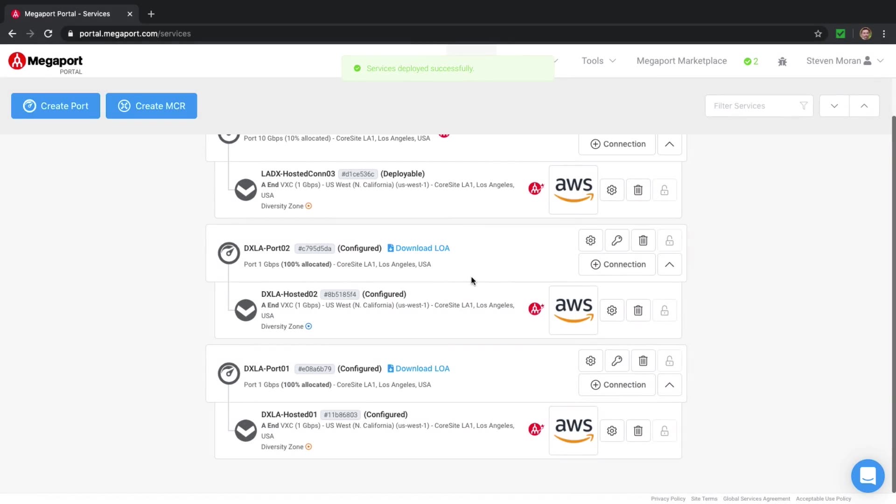Screen dimensions: 896x504
Task: Collapse DXLA-Port02 connections with the chevron
Action: point(669,265)
